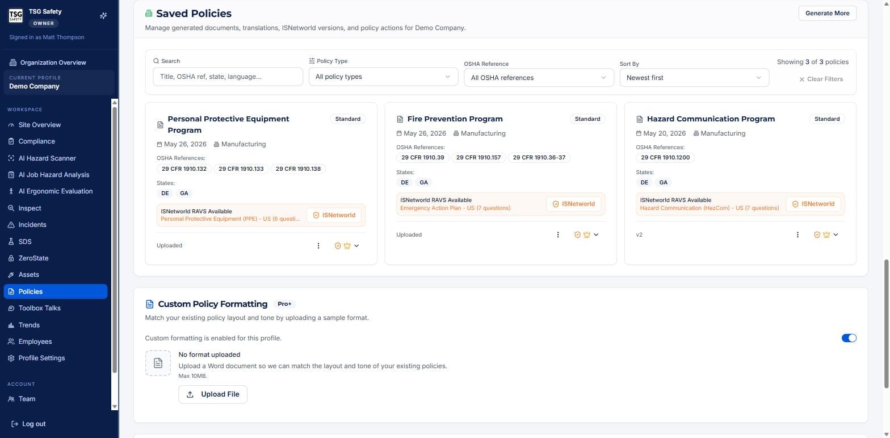Click the Toolbox Talks chat icon
890x438 pixels.
[11, 308]
